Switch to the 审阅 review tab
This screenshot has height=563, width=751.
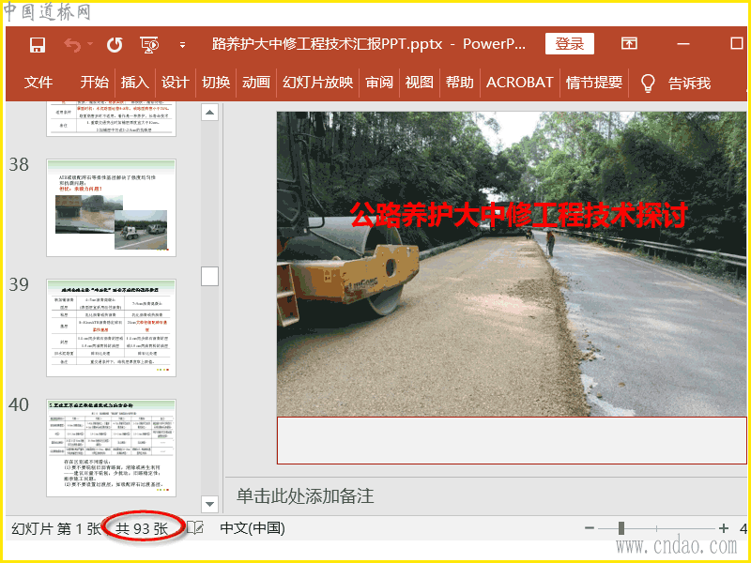point(379,83)
